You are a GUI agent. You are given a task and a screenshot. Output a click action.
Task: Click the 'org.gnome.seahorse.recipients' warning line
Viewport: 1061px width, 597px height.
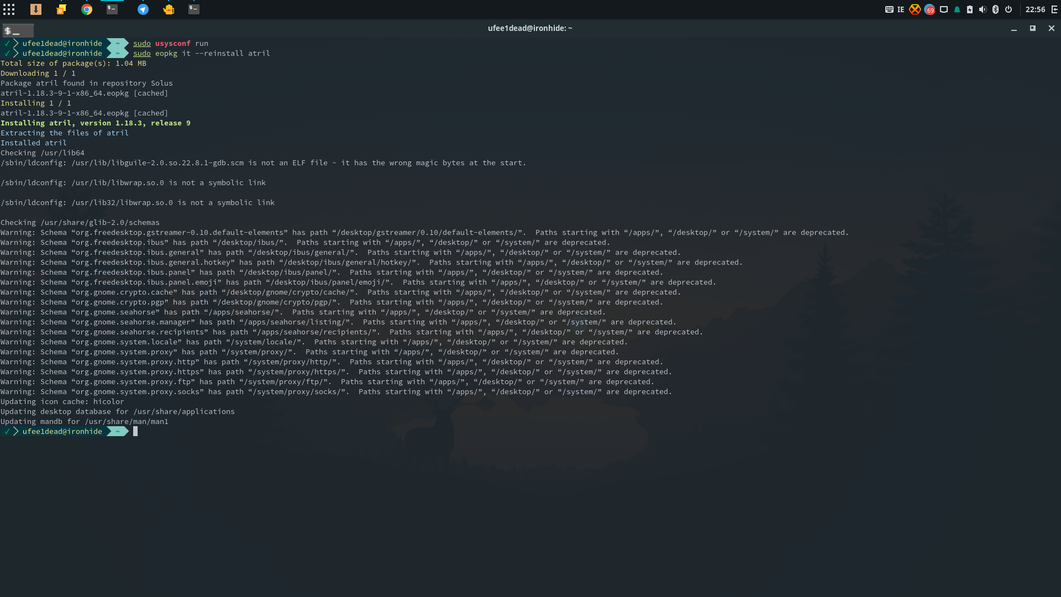click(351, 332)
